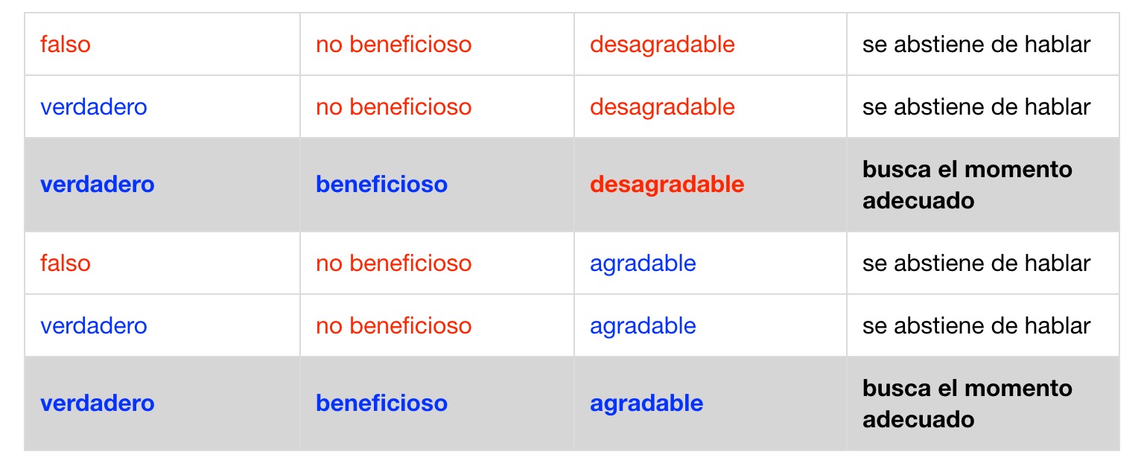Click 'se abstiene de hablar' in second row

pyautogui.click(x=976, y=107)
